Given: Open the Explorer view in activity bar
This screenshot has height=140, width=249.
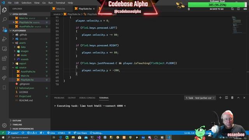Looking at the screenshot, I should click(4, 10).
